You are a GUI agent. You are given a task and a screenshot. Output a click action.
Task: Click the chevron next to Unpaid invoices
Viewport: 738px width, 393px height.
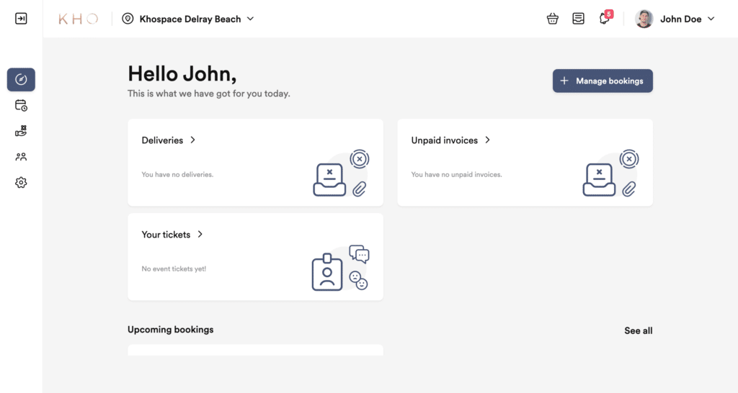coord(488,140)
